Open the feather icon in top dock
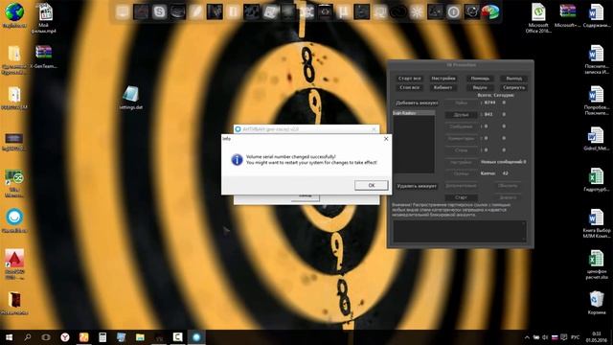The image size is (613, 345). (x=195, y=12)
